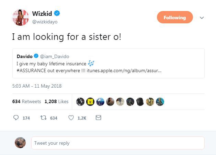Click the #ASSURANCE hashtag
The height and width of the screenshot is (155, 216).
coord(31,70)
